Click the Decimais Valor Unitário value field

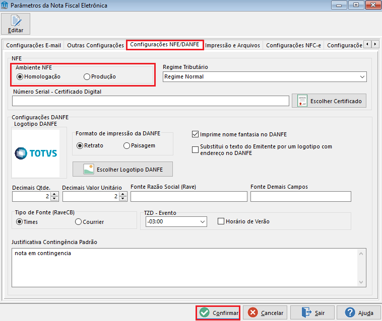tap(91, 197)
